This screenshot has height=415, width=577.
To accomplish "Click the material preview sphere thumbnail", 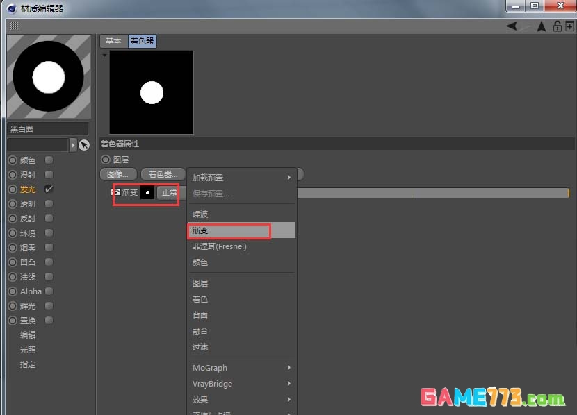I will coord(48,76).
